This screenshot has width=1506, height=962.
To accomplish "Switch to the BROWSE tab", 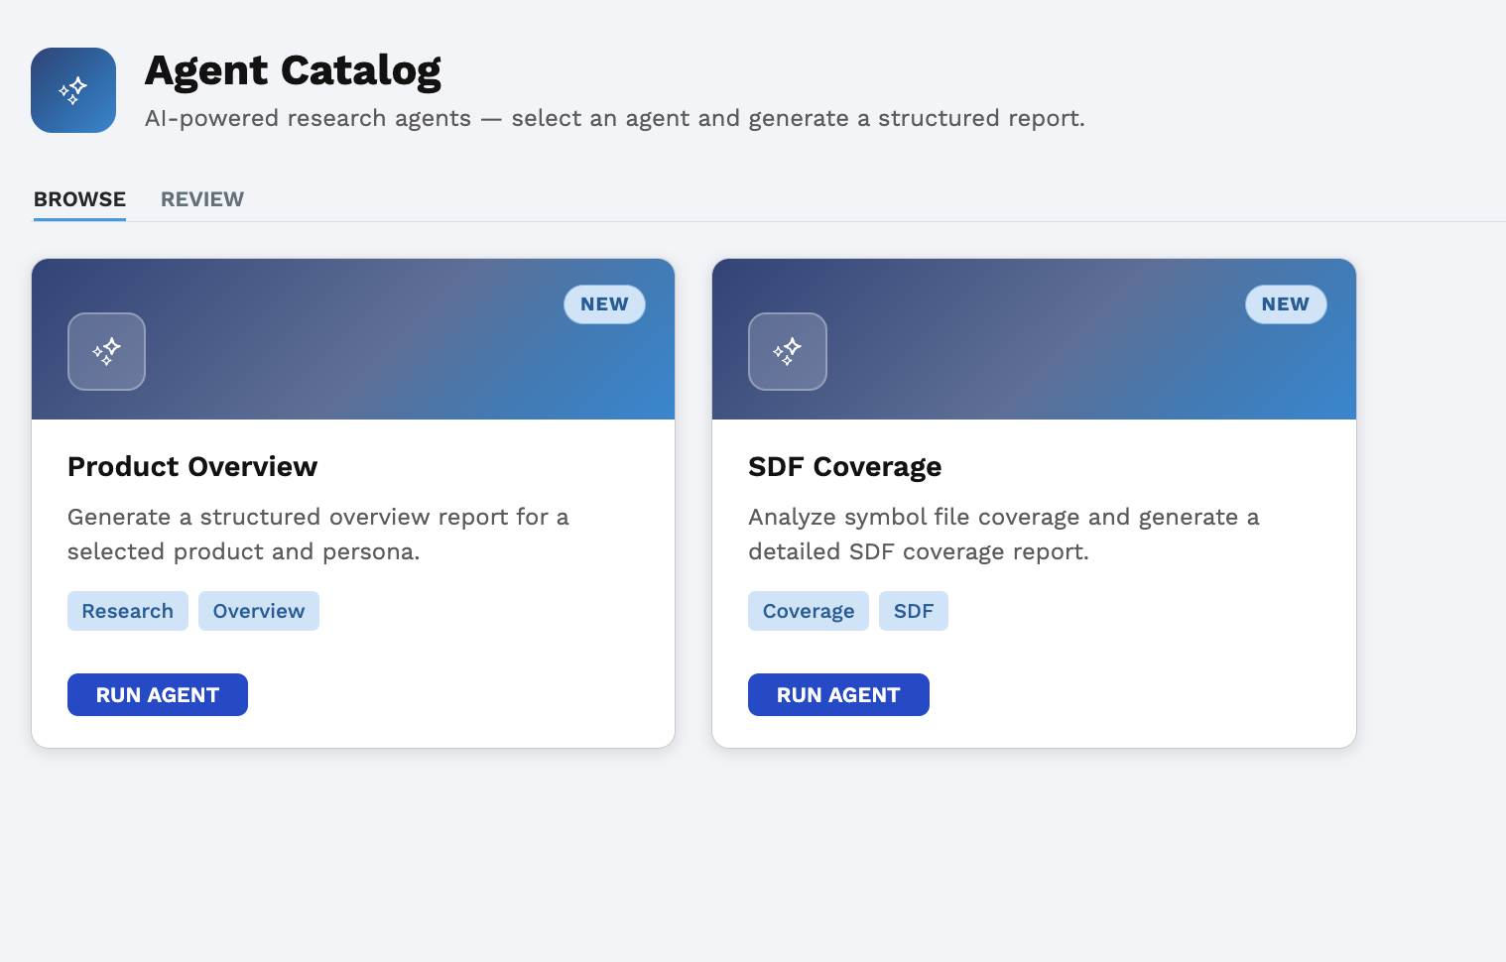I will [79, 199].
